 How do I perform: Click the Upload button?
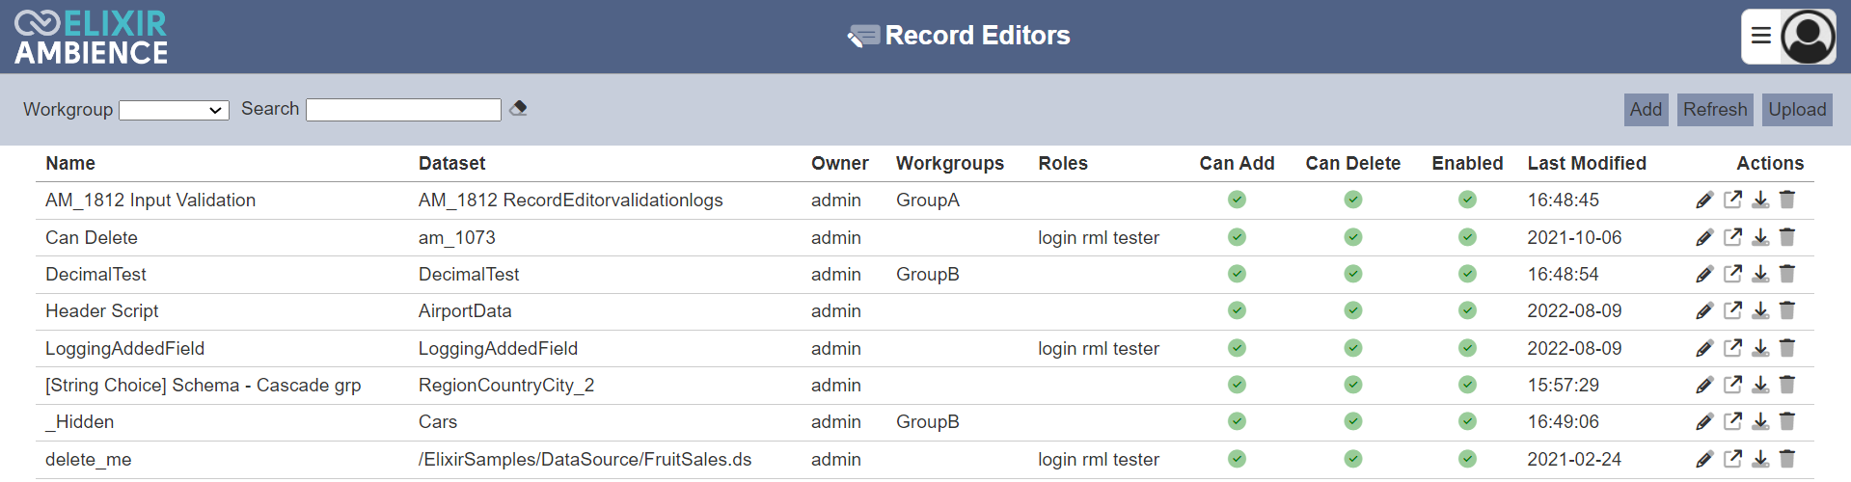[1797, 110]
